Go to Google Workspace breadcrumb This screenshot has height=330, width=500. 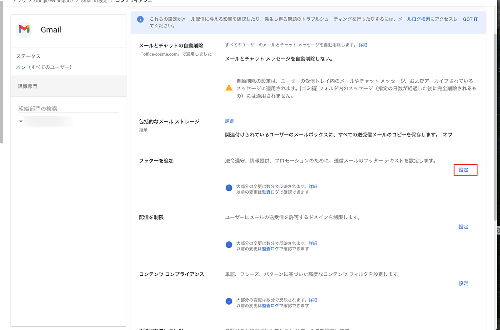(53, 1)
